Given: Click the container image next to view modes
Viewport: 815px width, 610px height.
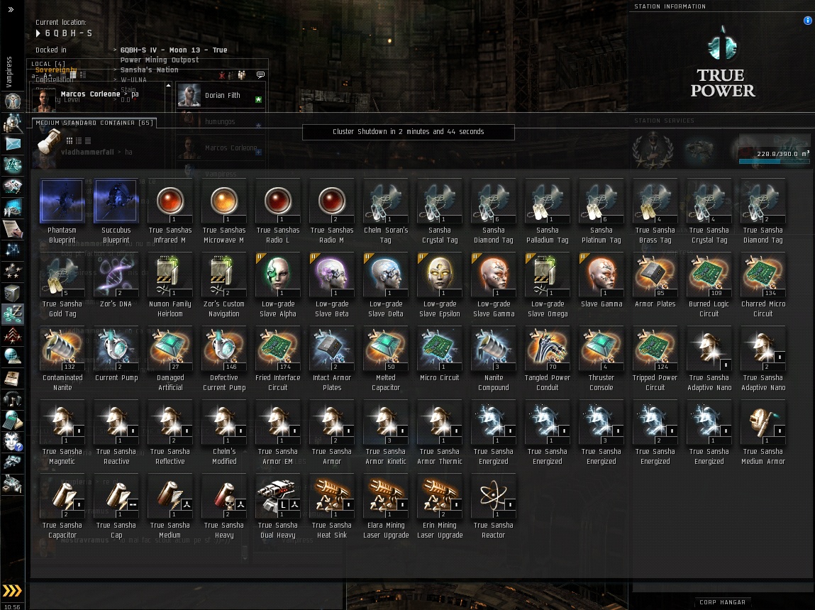Looking at the screenshot, I should pyautogui.click(x=50, y=141).
